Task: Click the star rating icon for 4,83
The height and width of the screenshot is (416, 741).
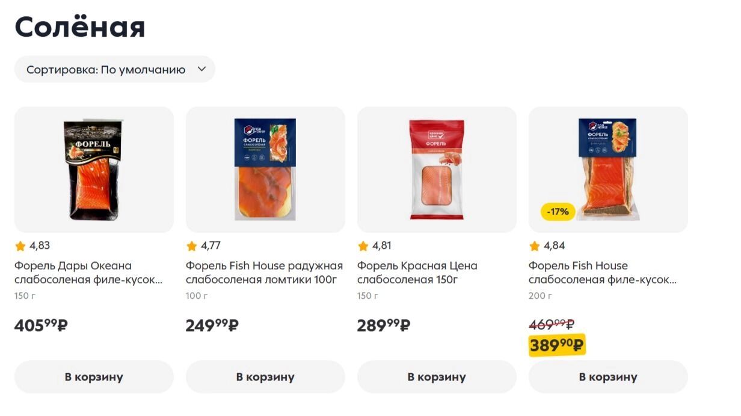Action: pyautogui.click(x=20, y=246)
